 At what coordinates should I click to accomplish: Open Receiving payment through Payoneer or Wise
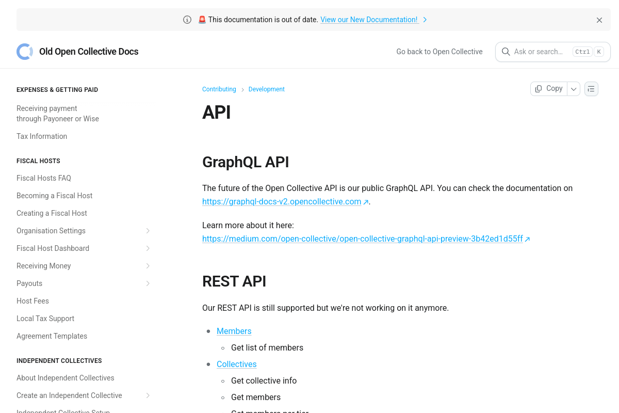58,114
